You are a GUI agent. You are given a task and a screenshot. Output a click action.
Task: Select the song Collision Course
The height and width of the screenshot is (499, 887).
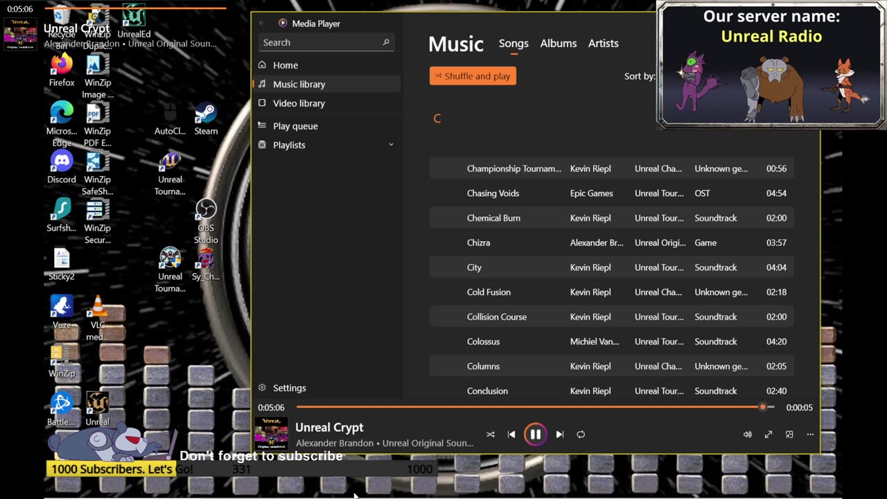pos(611,317)
